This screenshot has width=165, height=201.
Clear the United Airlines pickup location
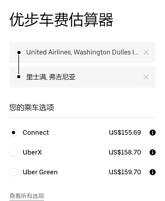click(x=146, y=52)
